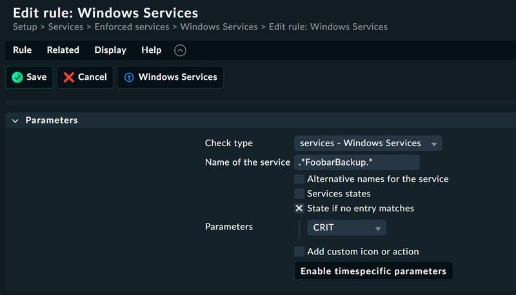Click the Name of the service field

coord(357,162)
